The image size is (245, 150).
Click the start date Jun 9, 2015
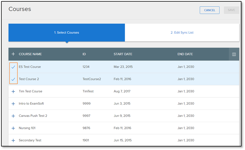tap(122, 116)
